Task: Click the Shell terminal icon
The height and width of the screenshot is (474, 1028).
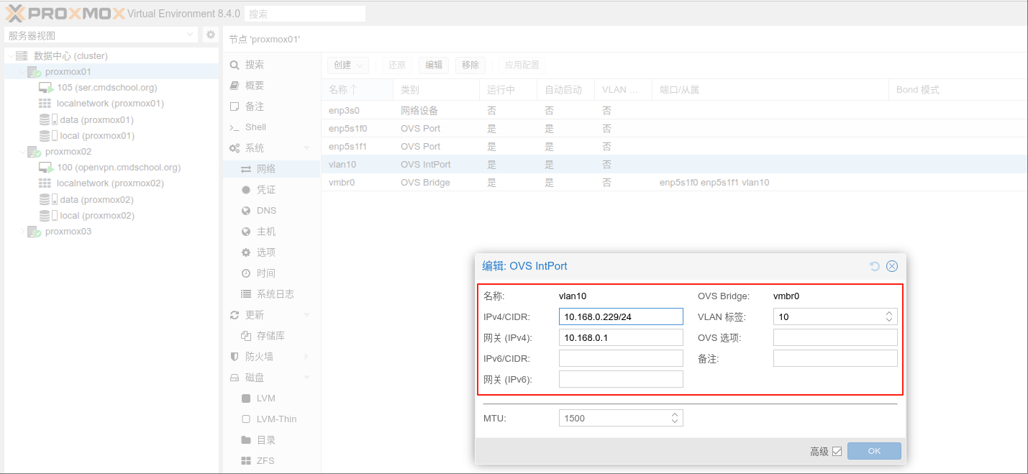Action: [235, 127]
